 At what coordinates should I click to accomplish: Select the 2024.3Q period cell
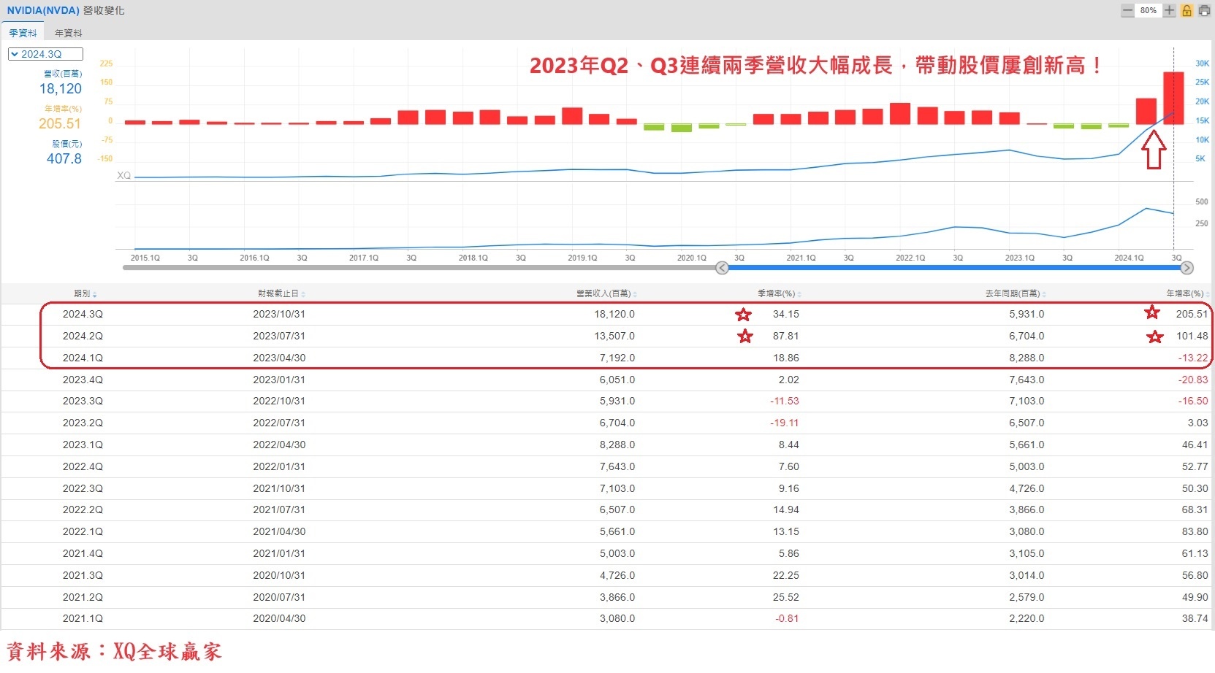pos(83,314)
